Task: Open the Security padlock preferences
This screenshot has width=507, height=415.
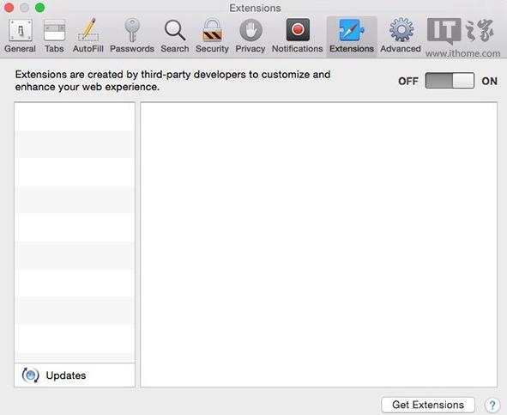Action: pos(212,35)
